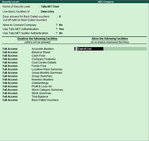Click Full Access beside Inventory Masters
Screen dimensions: 149x141
pyautogui.click(x=10, y=79)
